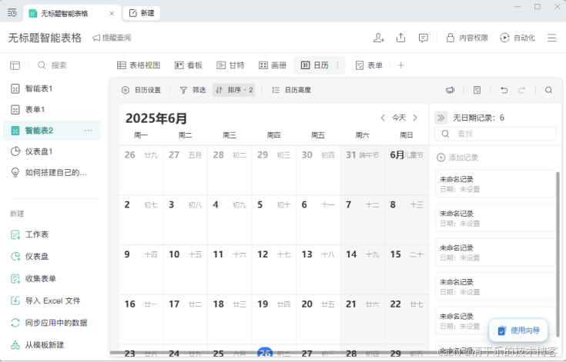The image size is (566, 362).
Task: Open 表单1 in sidebar
Action: tap(52, 109)
